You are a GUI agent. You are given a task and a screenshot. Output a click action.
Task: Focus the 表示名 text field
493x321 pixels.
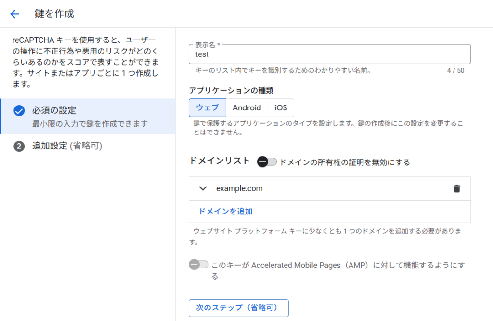[329, 55]
